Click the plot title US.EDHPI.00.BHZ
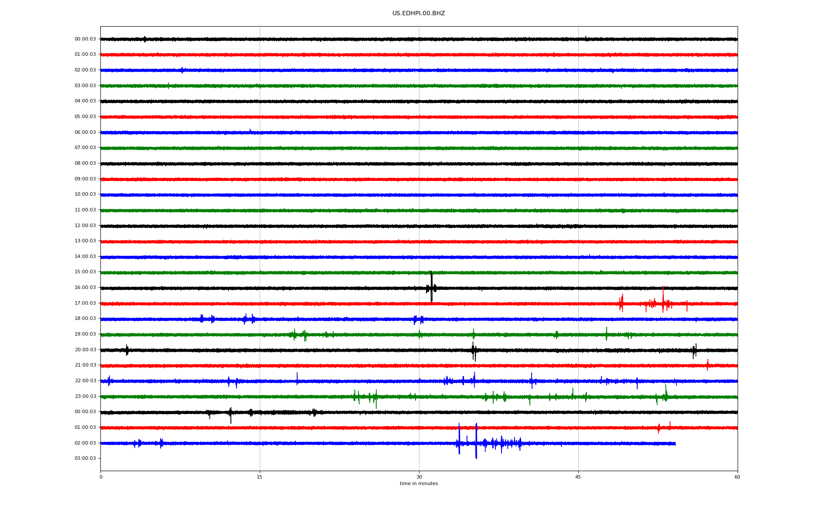838x523 pixels. point(419,14)
